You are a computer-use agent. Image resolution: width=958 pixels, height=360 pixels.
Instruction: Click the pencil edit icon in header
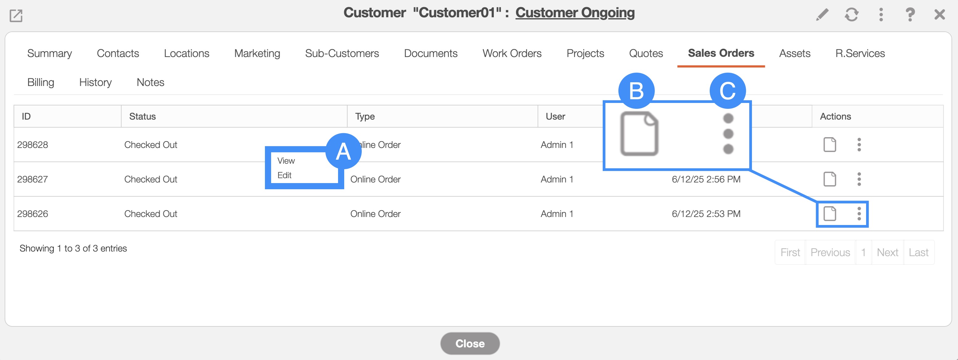822,15
